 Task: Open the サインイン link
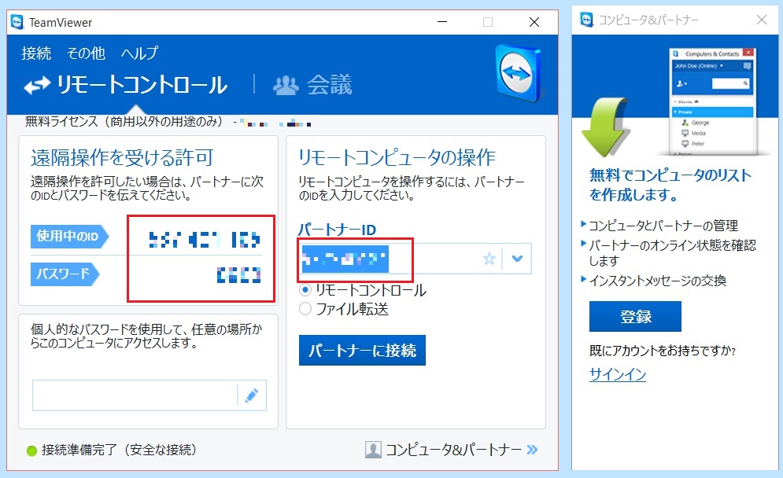pos(618,374)
